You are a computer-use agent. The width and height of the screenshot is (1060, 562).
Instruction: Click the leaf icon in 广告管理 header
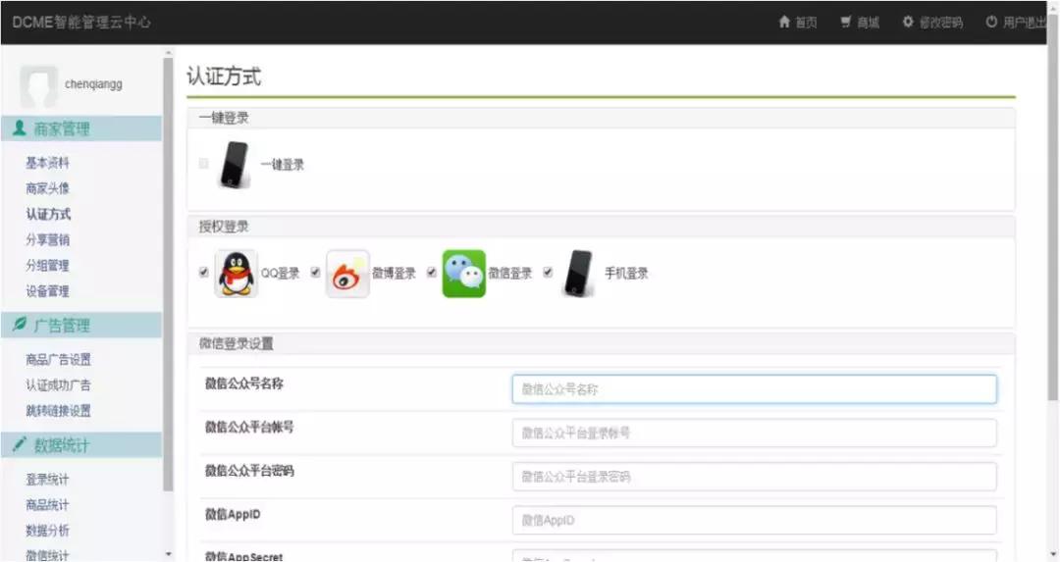[20, 325]
